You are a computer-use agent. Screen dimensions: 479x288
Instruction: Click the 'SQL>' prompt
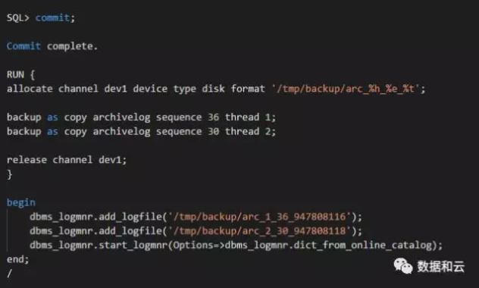(18, 17)
